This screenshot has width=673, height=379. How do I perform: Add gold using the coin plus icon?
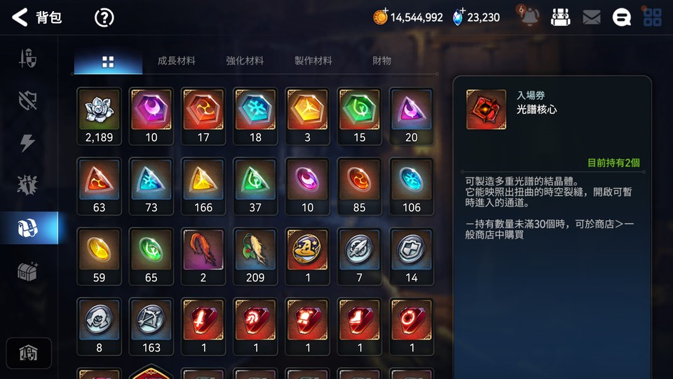[380, 17]
